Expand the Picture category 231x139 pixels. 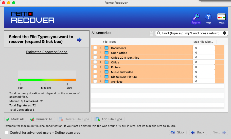[100, 67]
